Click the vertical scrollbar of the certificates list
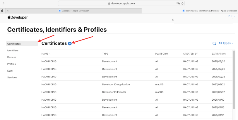The width and height of the screenshot is (238, 120). (x=234, y=79)
